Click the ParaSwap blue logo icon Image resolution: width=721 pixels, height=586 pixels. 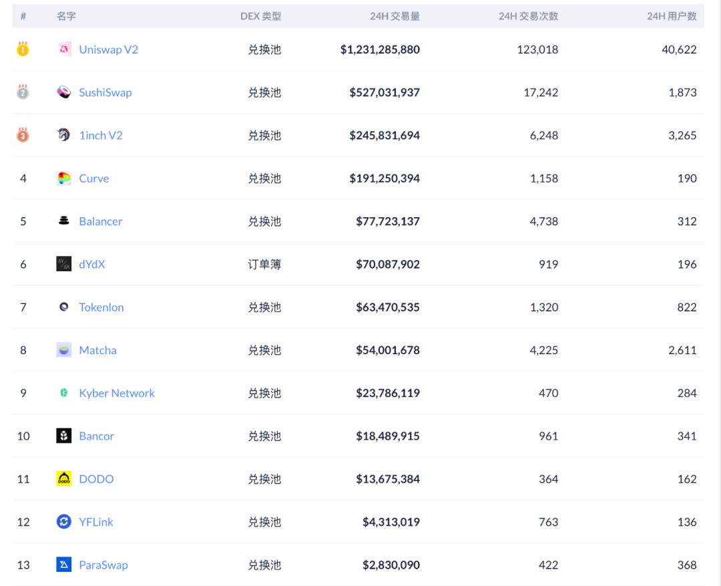click(x=64, y=565)
